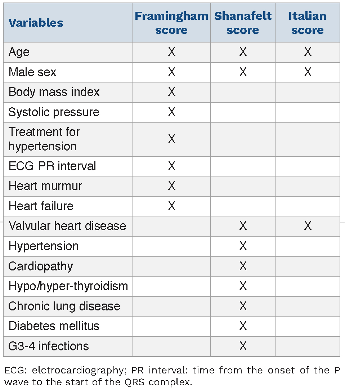Click the Framingham score column header
The height and width of the screenshot is (390, 345).
(x=171, y=23)
